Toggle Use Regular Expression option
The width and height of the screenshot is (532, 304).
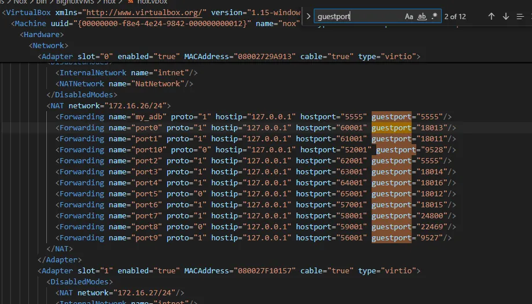click(434, 16)
